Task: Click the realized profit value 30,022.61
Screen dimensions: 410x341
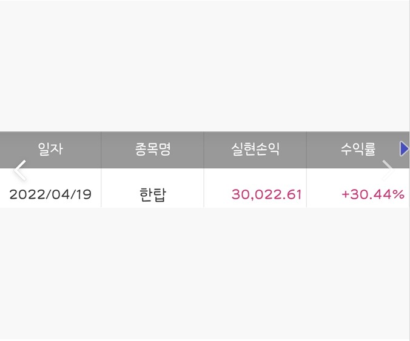Action: (266, 194)
